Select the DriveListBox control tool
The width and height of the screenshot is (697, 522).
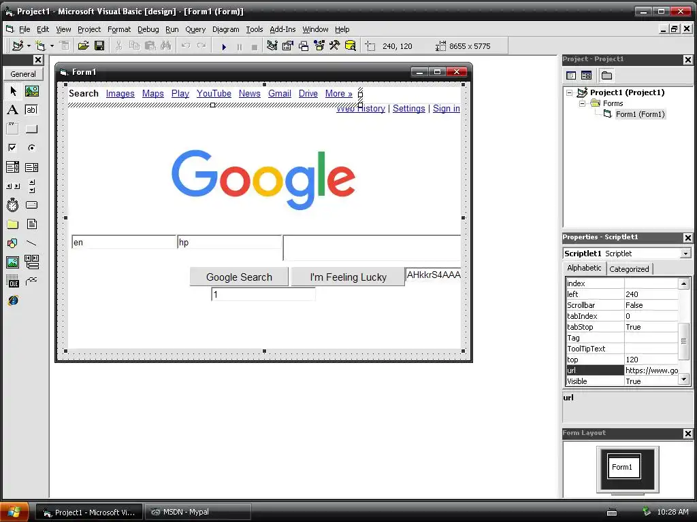[x=31, y=205]
